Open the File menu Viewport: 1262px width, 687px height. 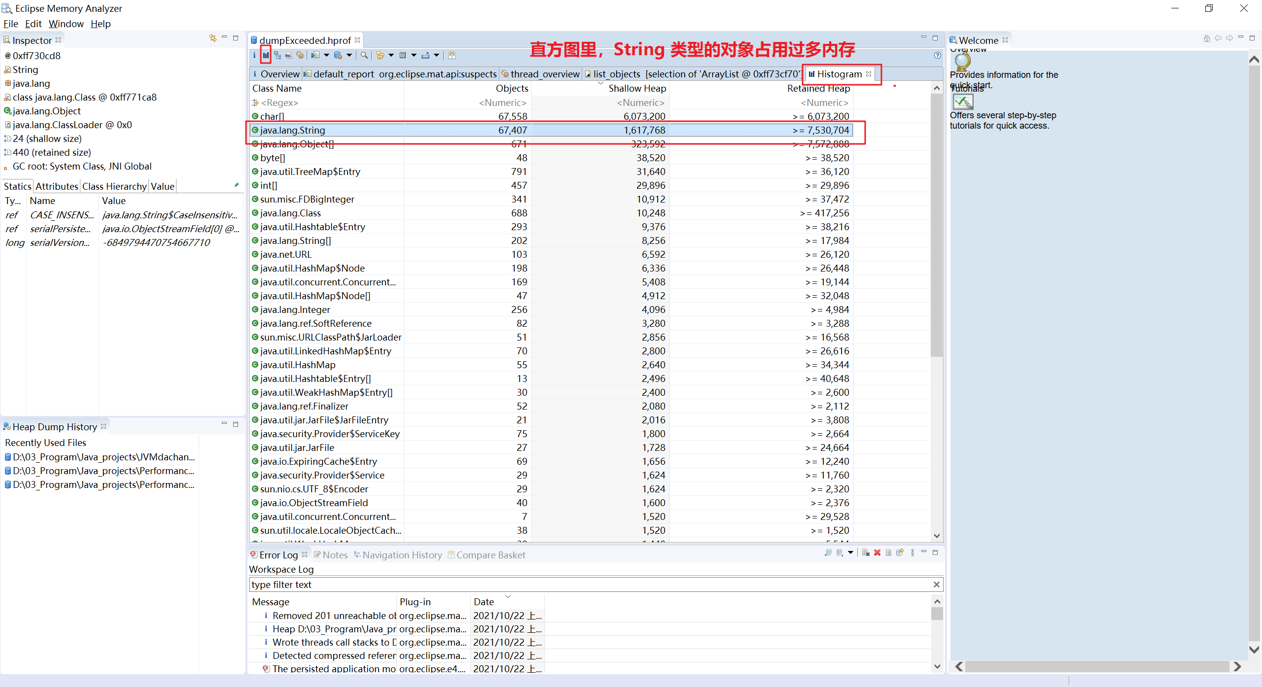point(10,24)
